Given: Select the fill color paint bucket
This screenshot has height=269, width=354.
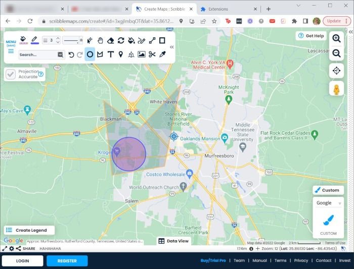Looking at the screenshot, I should (23, 40).
